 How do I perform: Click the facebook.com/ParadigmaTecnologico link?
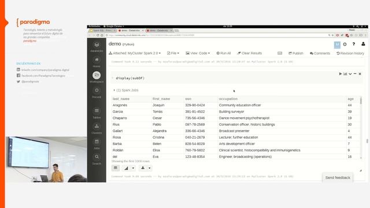click(x=43, y=76)
